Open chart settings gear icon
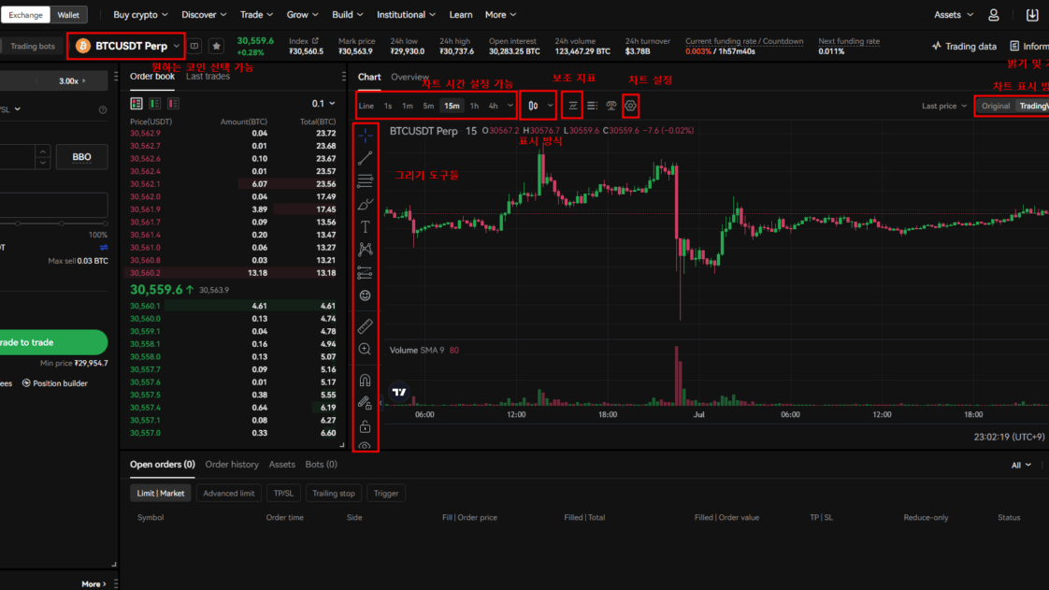This screenshot has width=1049, height=590. (x=630, y=106)
